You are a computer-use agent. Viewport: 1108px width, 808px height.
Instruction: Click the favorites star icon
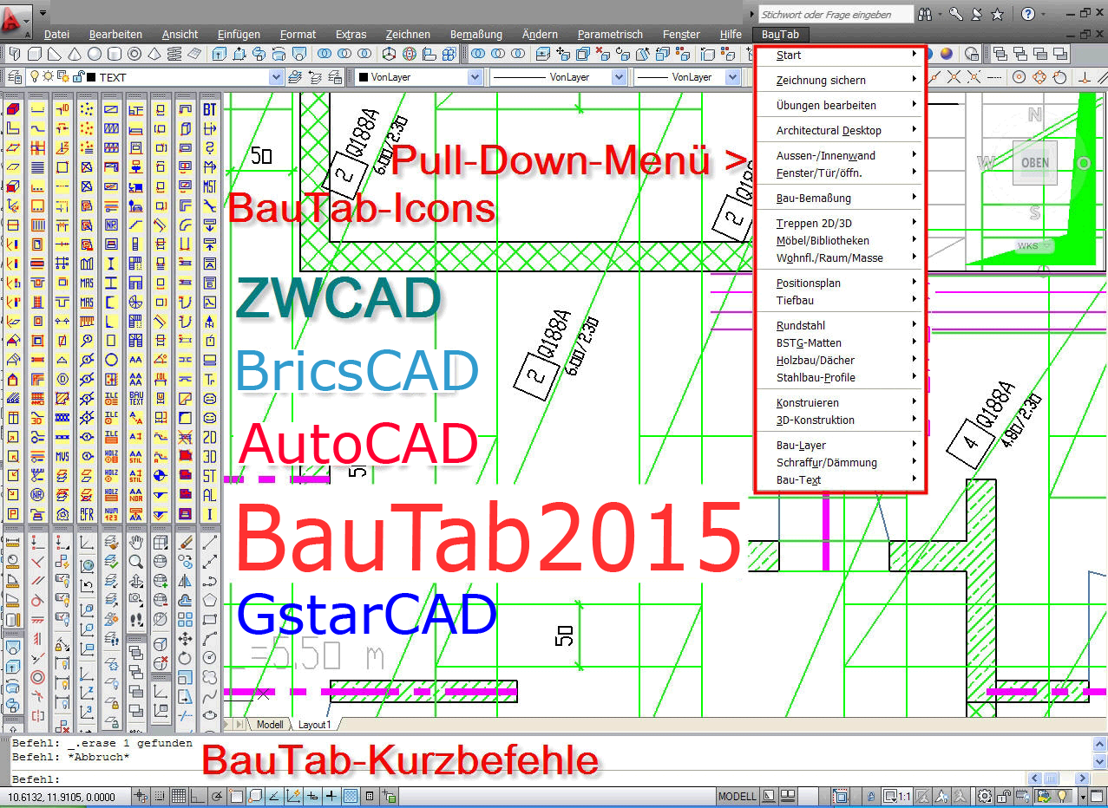coord(997,14)
